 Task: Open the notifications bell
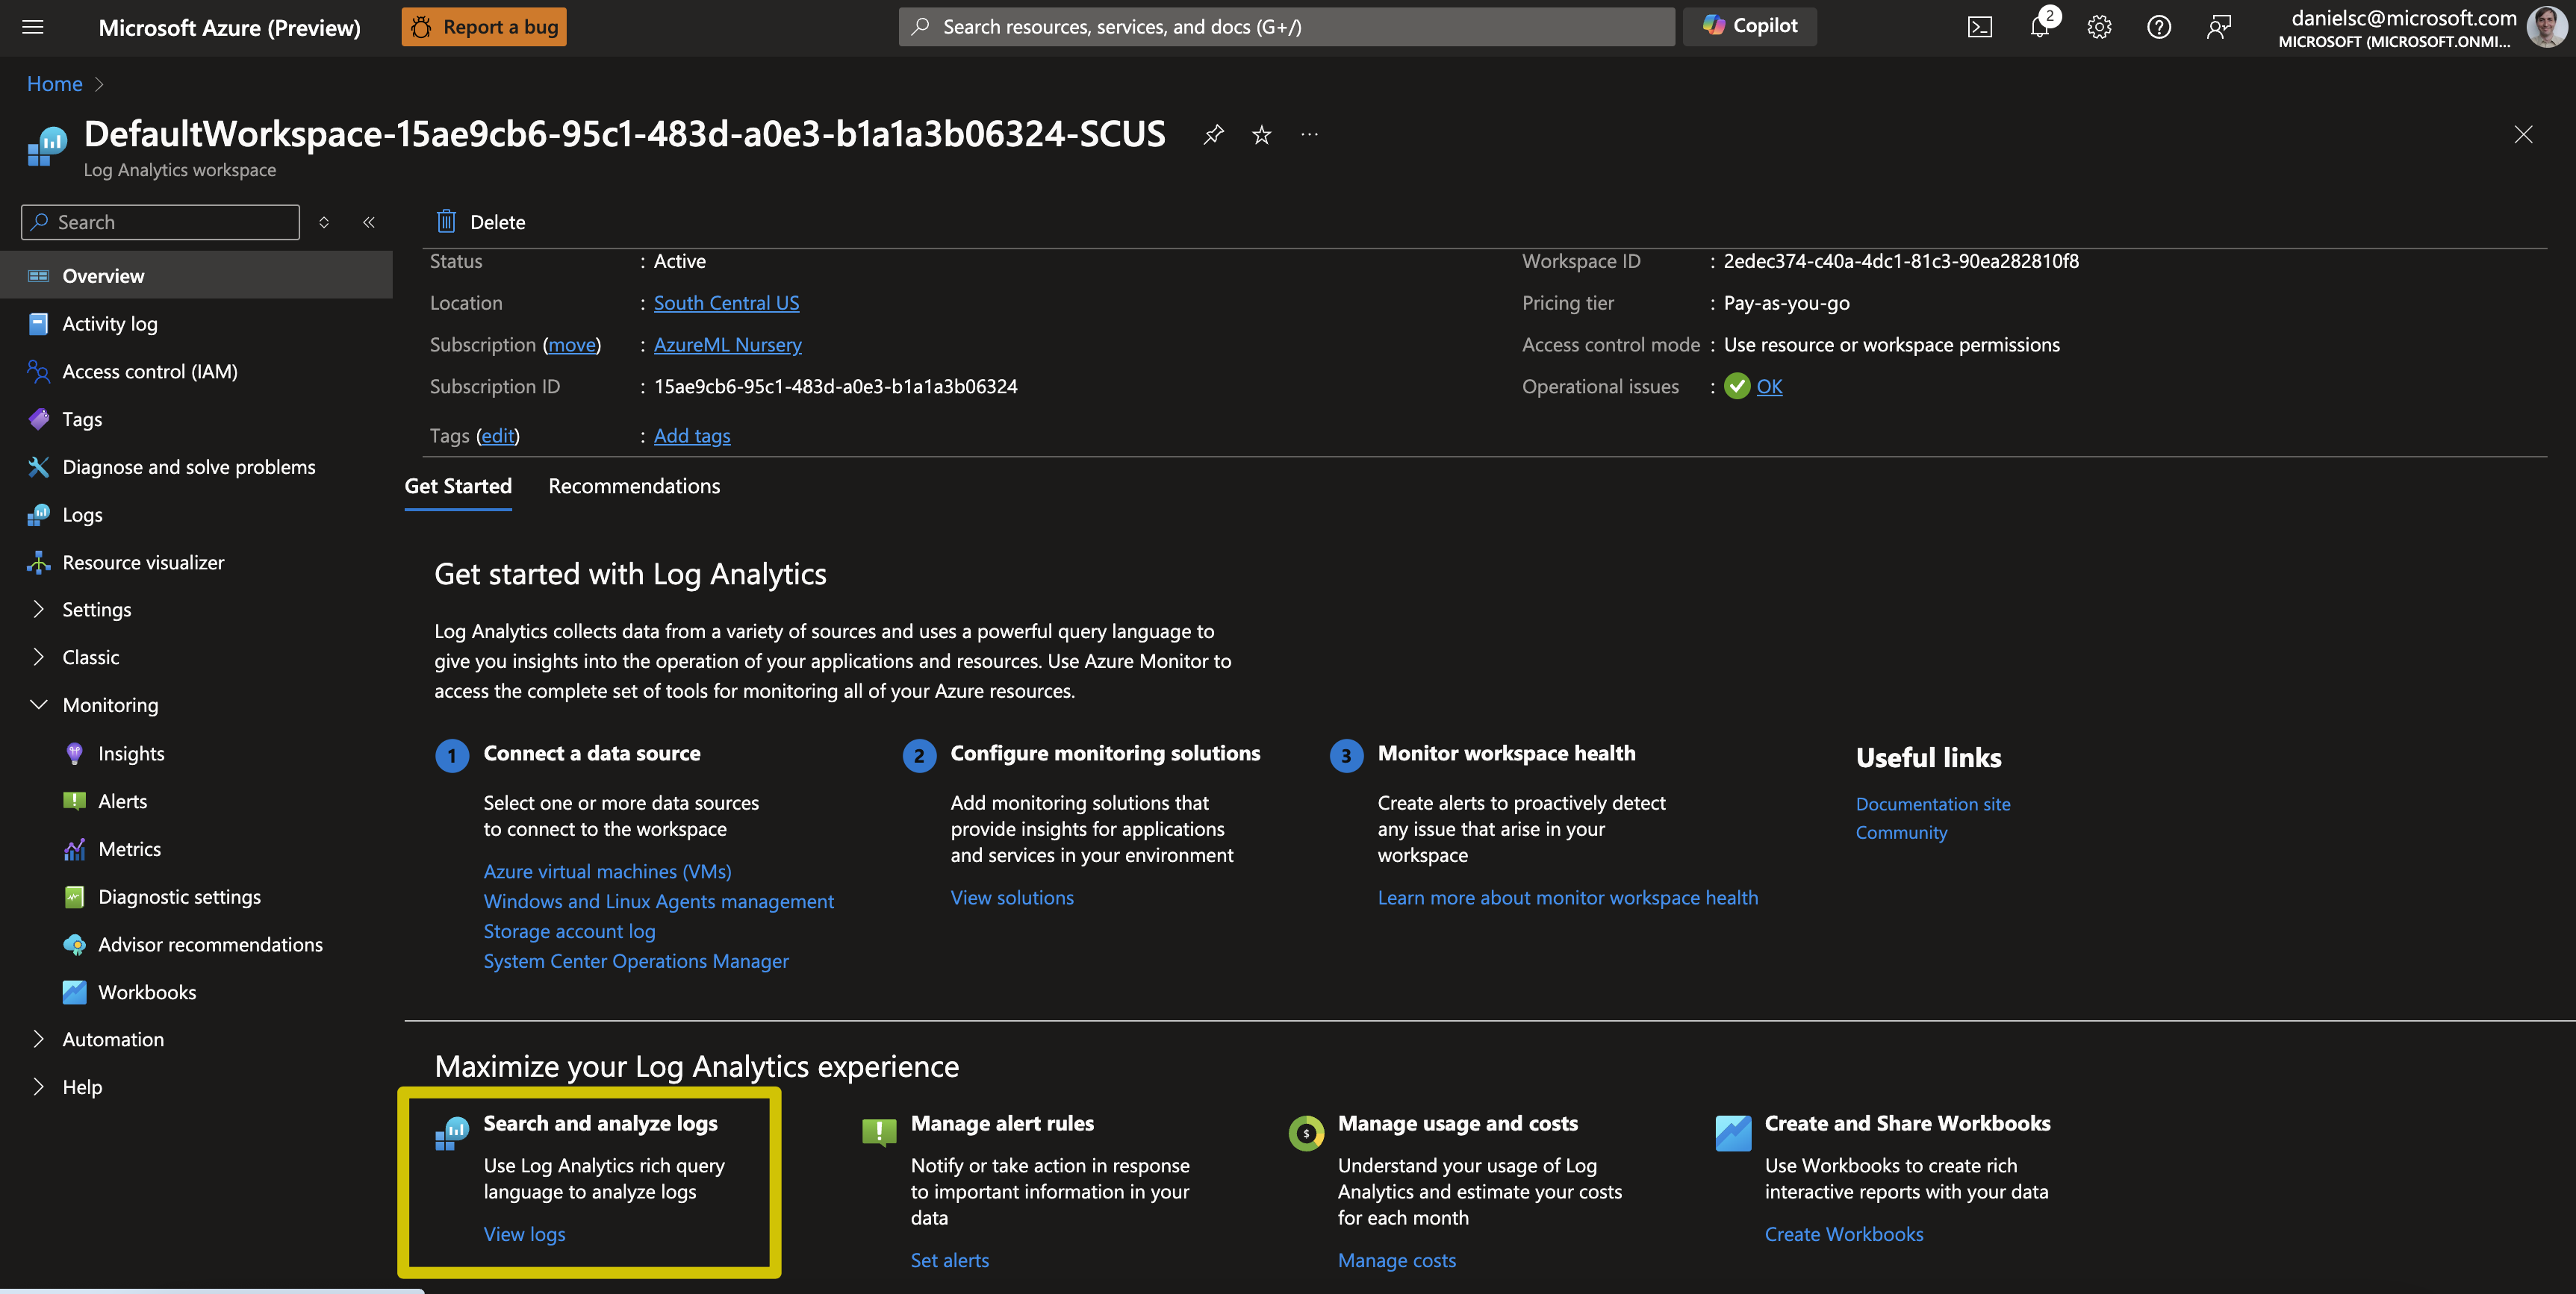(2039, 27)
